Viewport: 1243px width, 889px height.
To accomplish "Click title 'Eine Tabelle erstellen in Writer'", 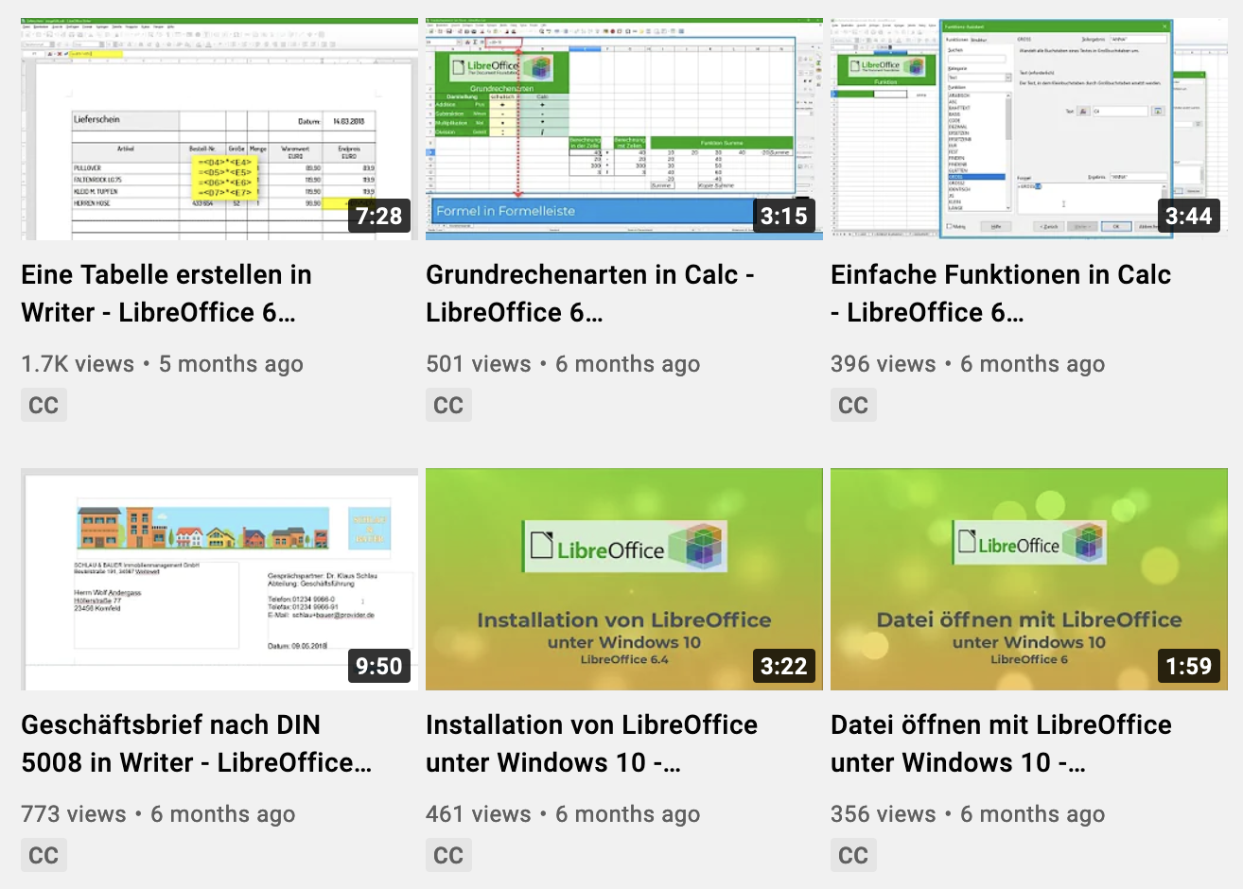I will point(166,293).
